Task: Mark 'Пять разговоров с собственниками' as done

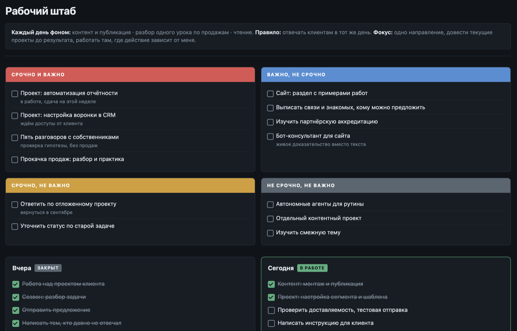Action: click(x=15, y=138)
